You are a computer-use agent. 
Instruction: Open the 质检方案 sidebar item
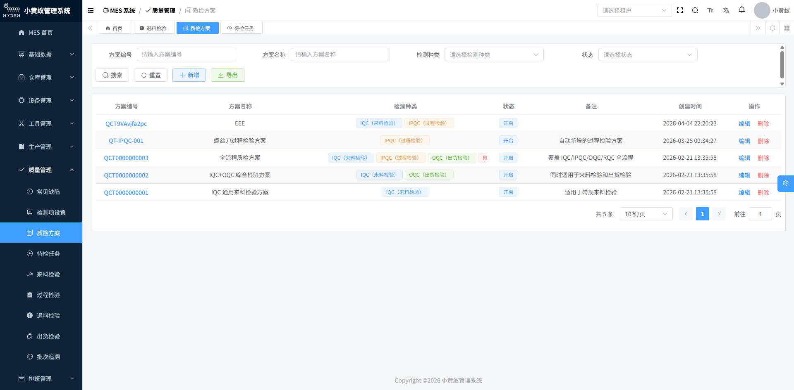pyautogui.click(x=41, y=233)
